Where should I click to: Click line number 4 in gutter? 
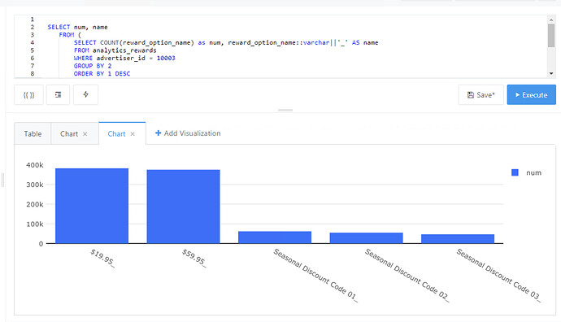tap(33, 42)
